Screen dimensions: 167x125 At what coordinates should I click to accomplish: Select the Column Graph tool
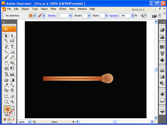coord(12,74)
